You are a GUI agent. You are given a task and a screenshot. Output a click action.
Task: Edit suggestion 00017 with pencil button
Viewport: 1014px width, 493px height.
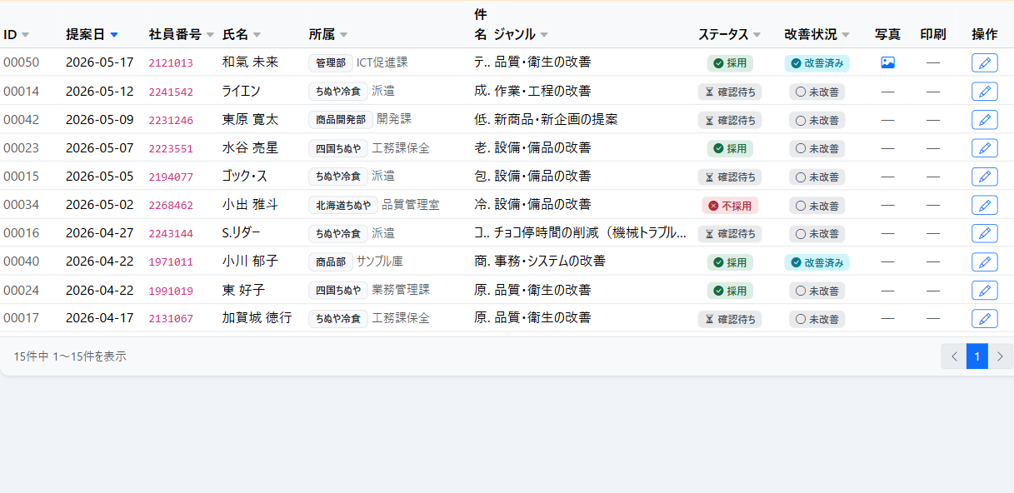click(x=984, y=319)
